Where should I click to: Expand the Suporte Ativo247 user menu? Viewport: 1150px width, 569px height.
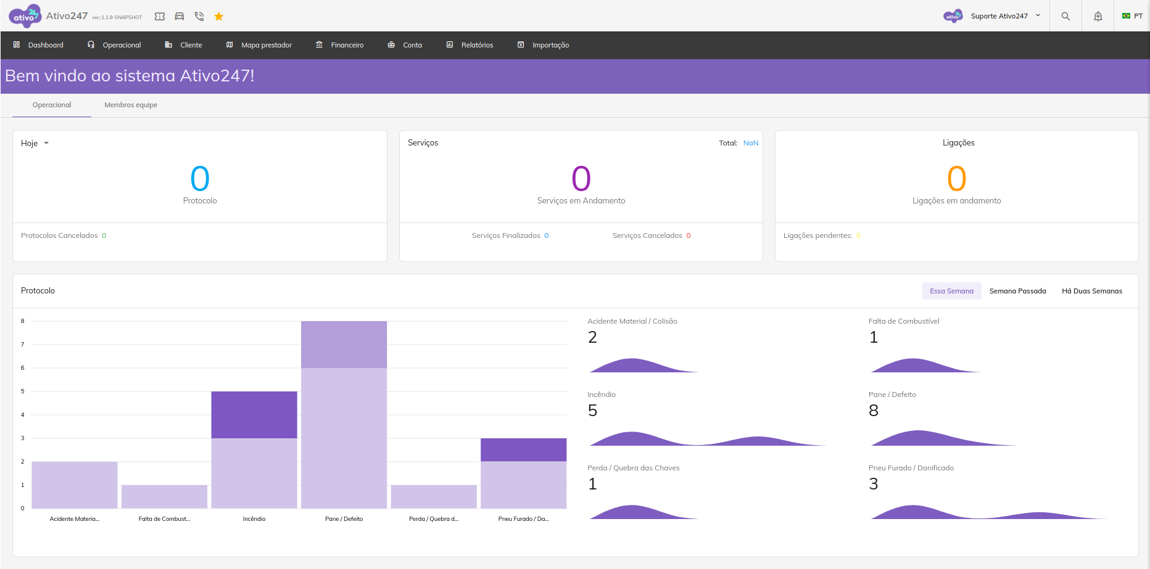pos(999,16)
